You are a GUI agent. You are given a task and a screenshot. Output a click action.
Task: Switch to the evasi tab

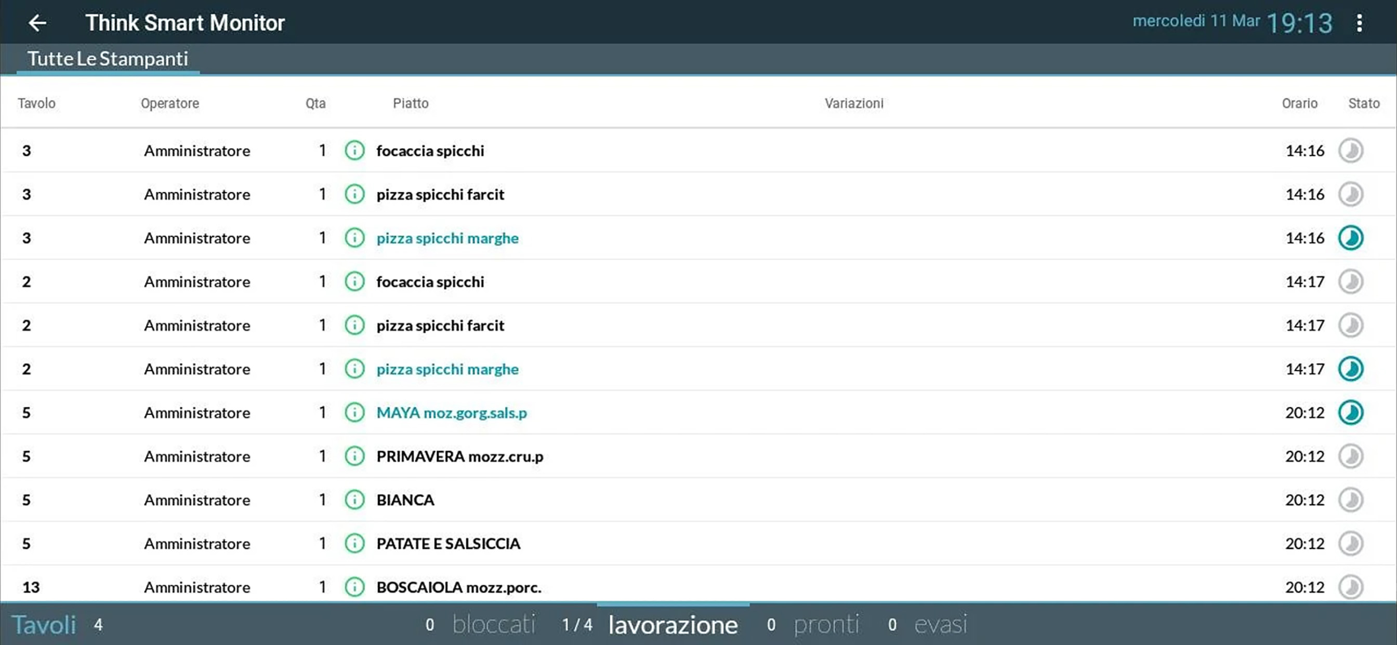click(940, 624)
